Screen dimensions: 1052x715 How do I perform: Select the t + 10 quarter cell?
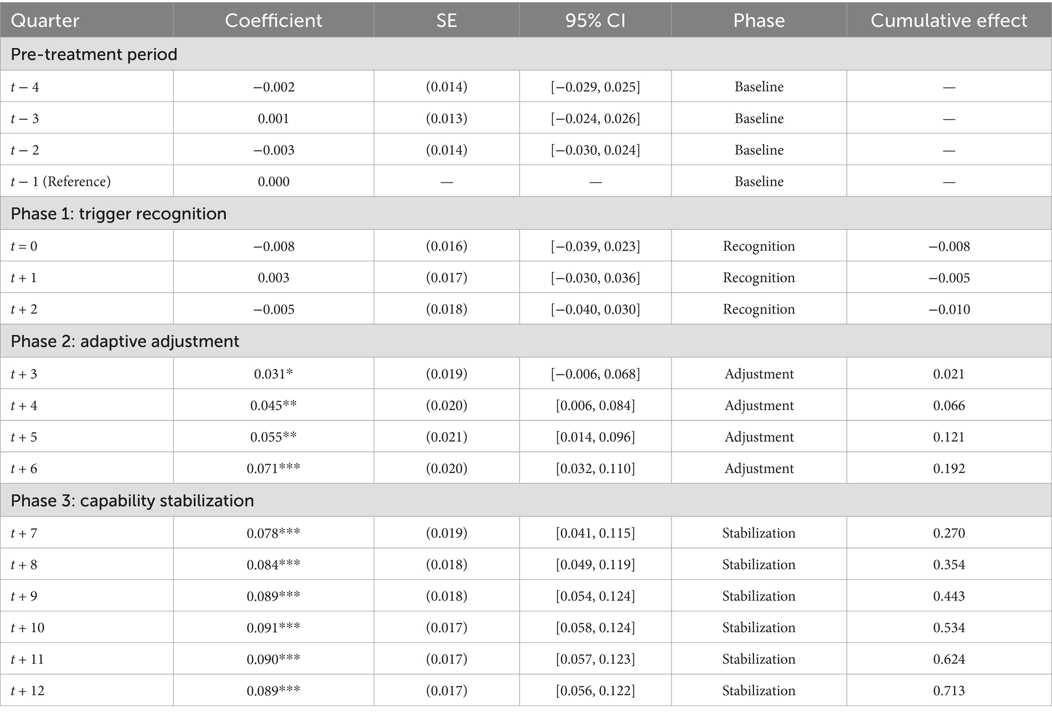pyautogui.click(x=27, y=628)
